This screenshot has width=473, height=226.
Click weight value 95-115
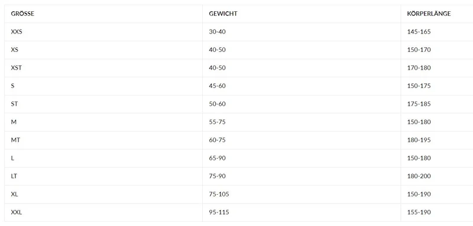click(x=219, y=212)
